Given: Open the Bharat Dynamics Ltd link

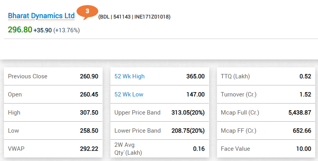Looking at the screenshot, I should point(41,16).
